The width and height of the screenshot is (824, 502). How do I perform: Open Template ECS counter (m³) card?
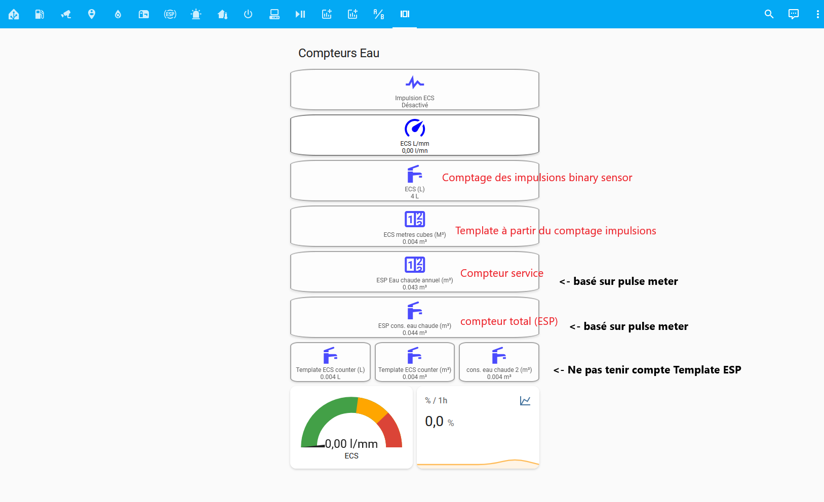click(415, 362)
